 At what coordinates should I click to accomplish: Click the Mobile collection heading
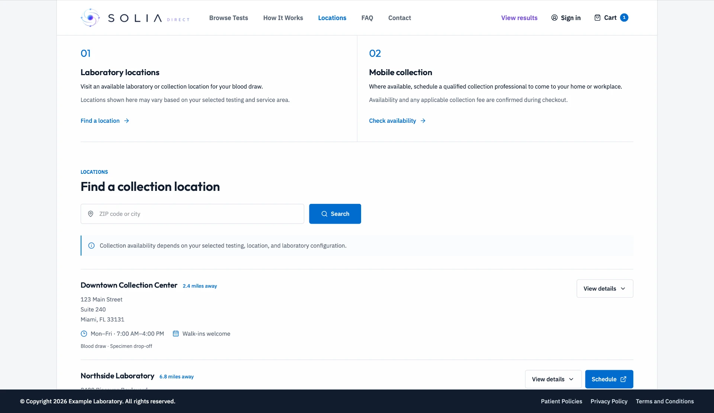coord(401,73)
